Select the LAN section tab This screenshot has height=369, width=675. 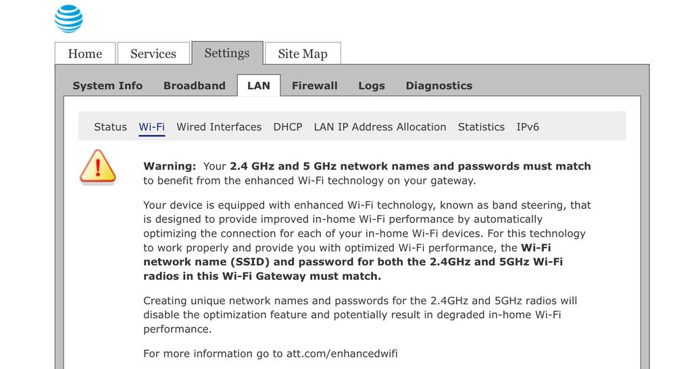click(x=259, y=86)
